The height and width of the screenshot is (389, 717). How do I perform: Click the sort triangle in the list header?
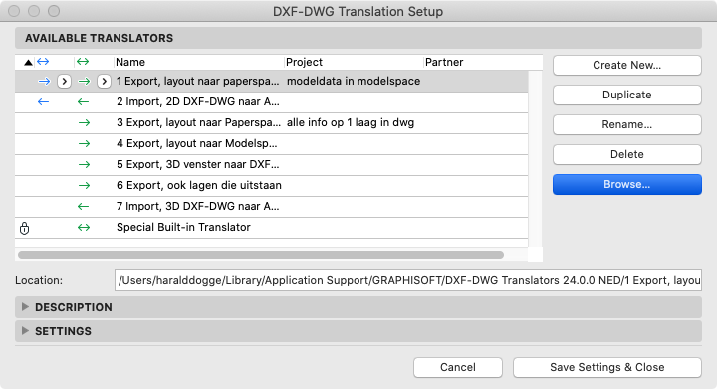[x=28, y=62]
